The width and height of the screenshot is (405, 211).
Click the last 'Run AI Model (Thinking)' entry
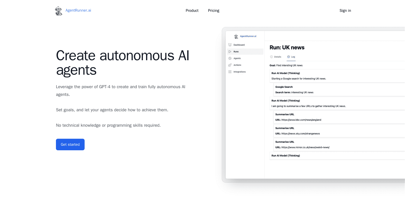tap(286, 156)
